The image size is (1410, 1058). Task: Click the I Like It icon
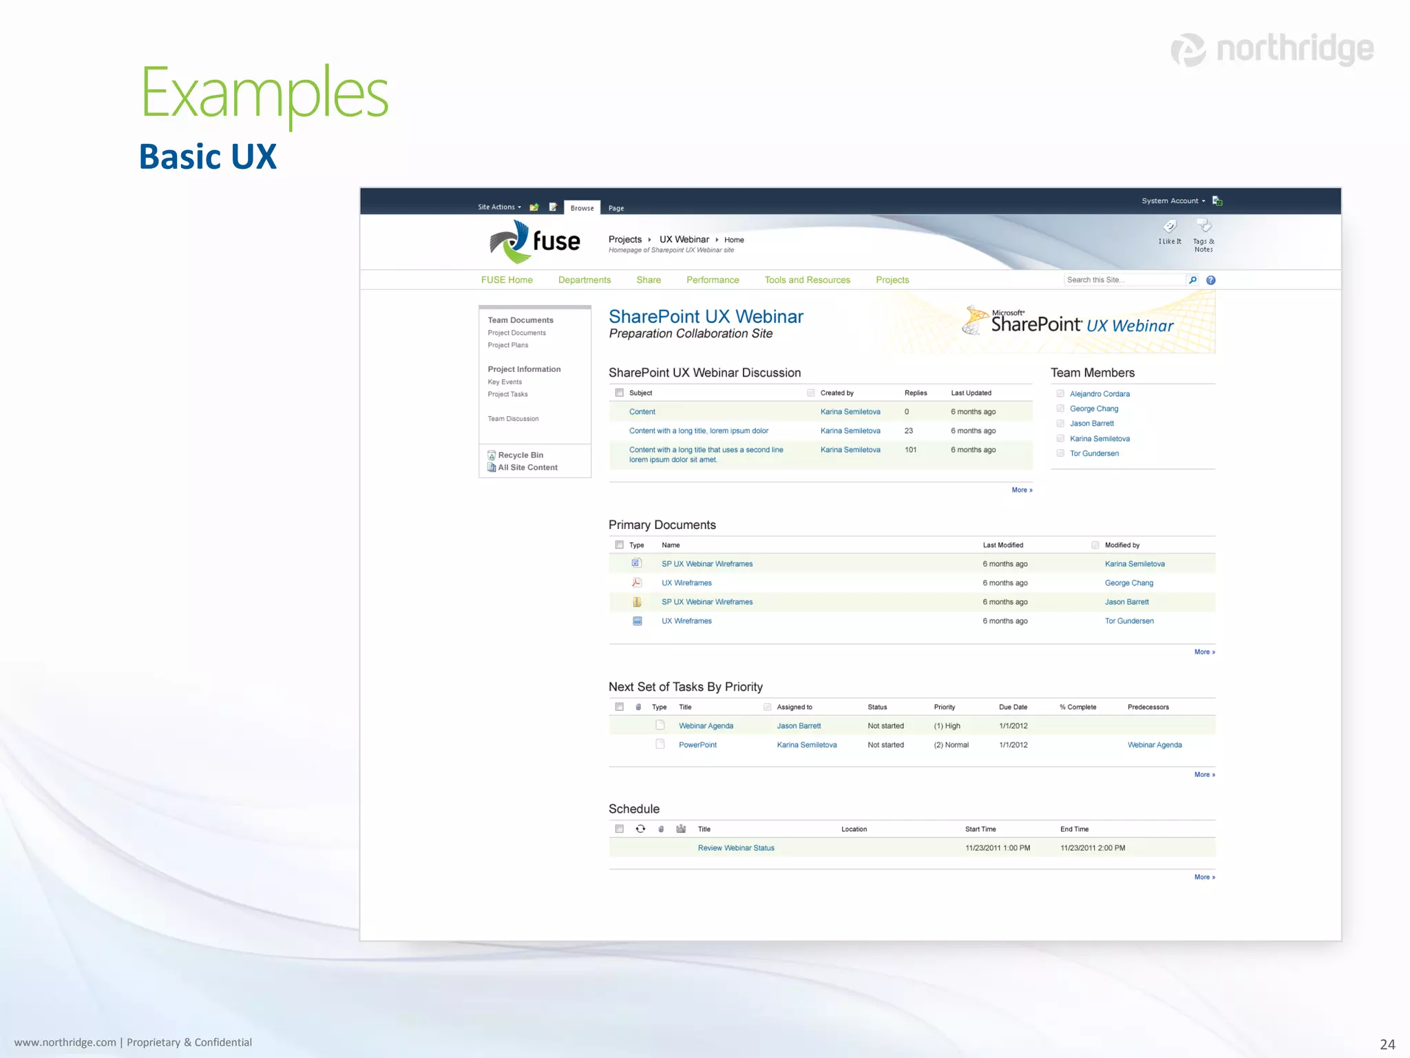coord(1170,226)
